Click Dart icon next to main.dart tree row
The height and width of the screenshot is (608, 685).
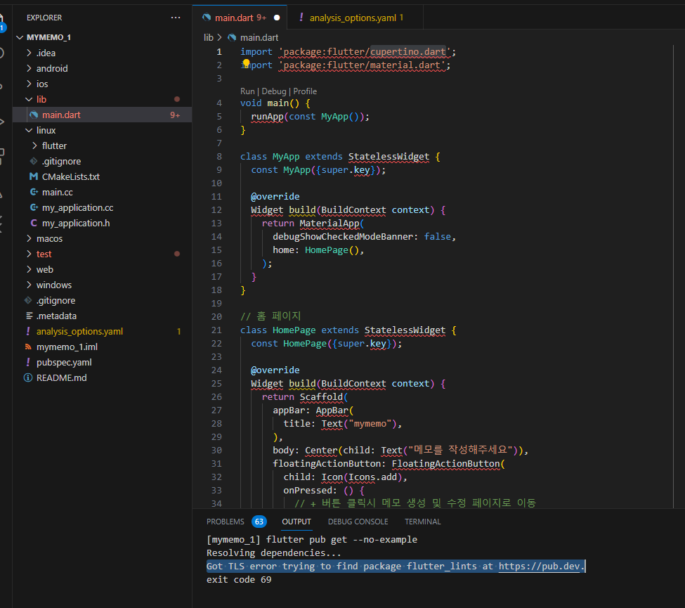(34, 115)
